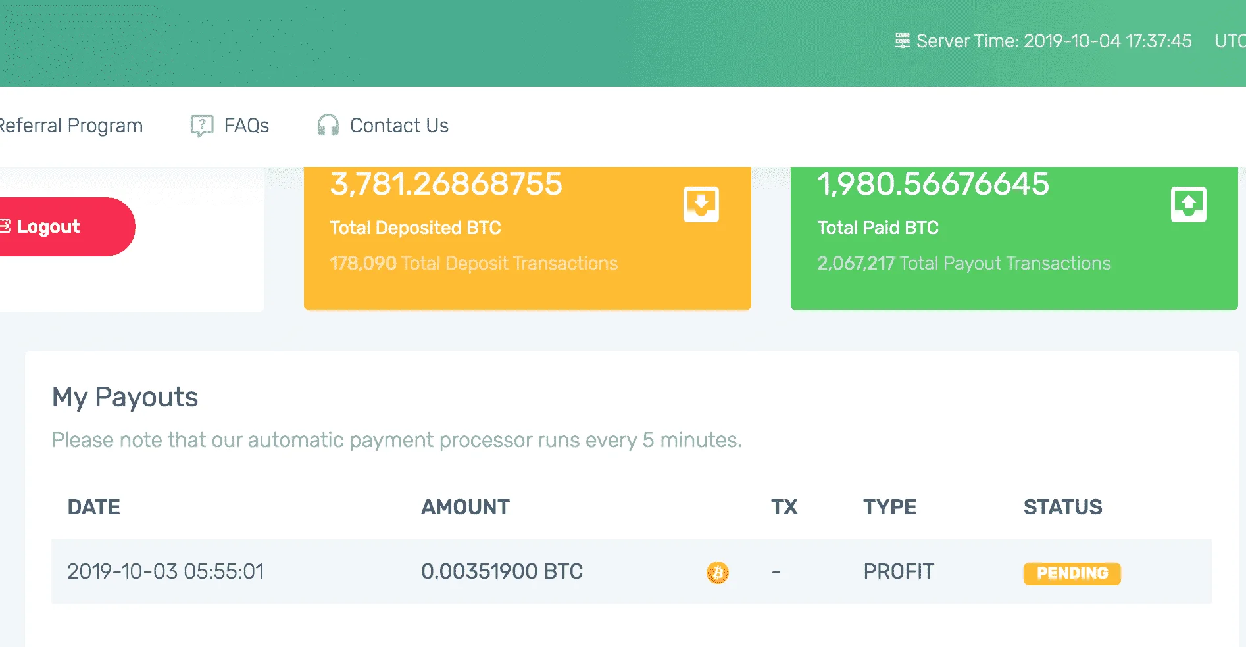Click the PROFIT type cell
The image size is (1246, 647).
(x=899, y=571)
